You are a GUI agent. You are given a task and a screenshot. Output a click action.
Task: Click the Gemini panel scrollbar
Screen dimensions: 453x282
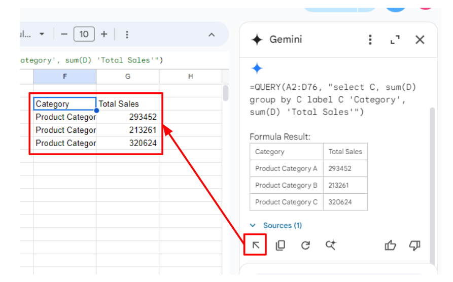(432, 185)
